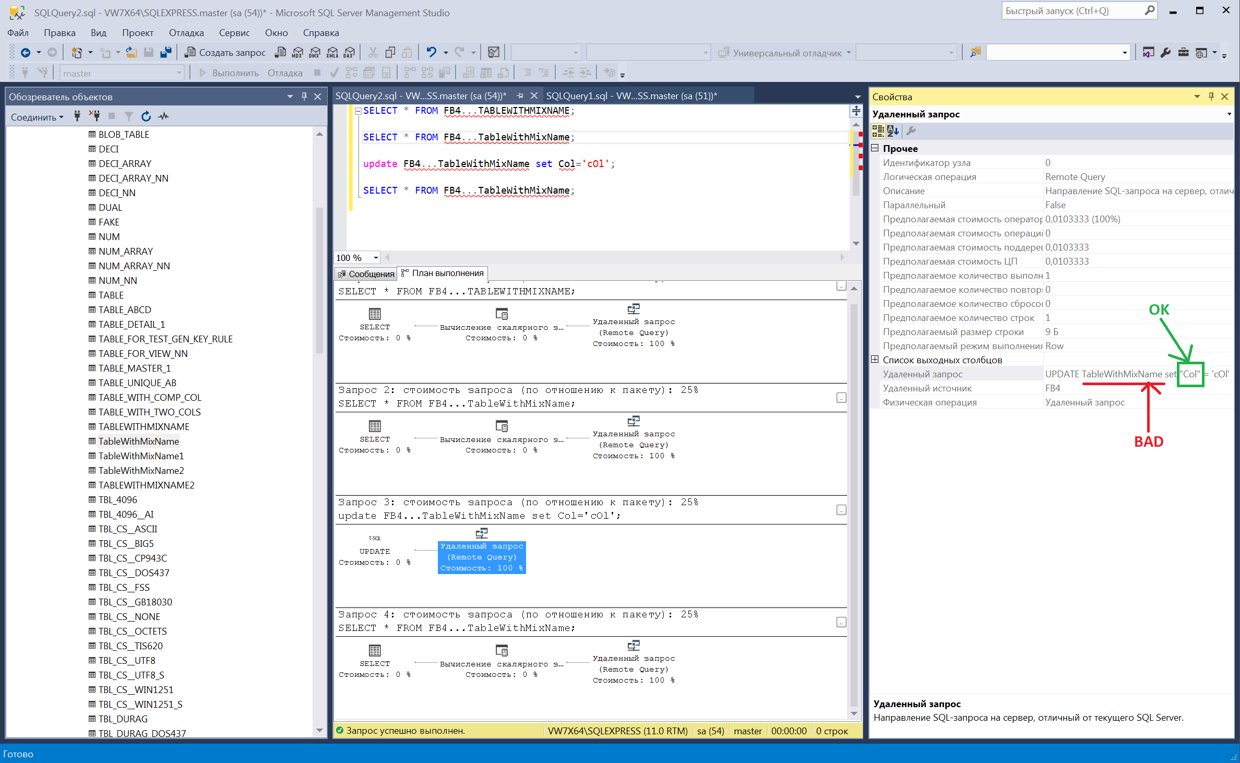
Task: Click the Отладка toolbar button
Action: point(285,73)
